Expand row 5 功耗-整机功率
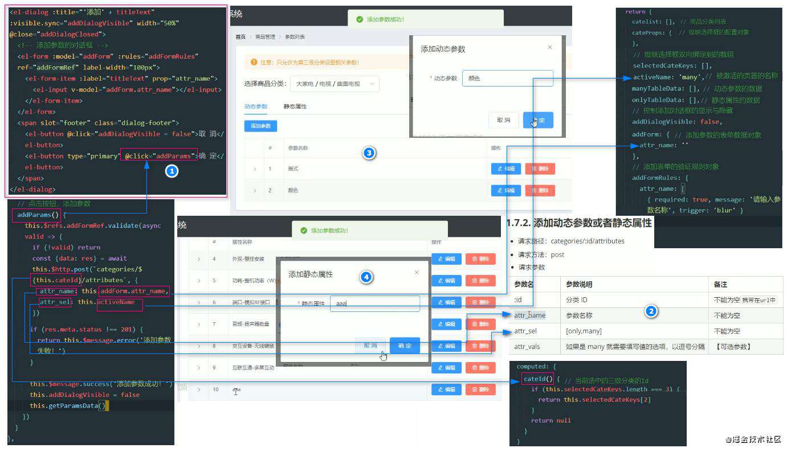This screenshot has height=452, width=791. click(x=198, y=281)
